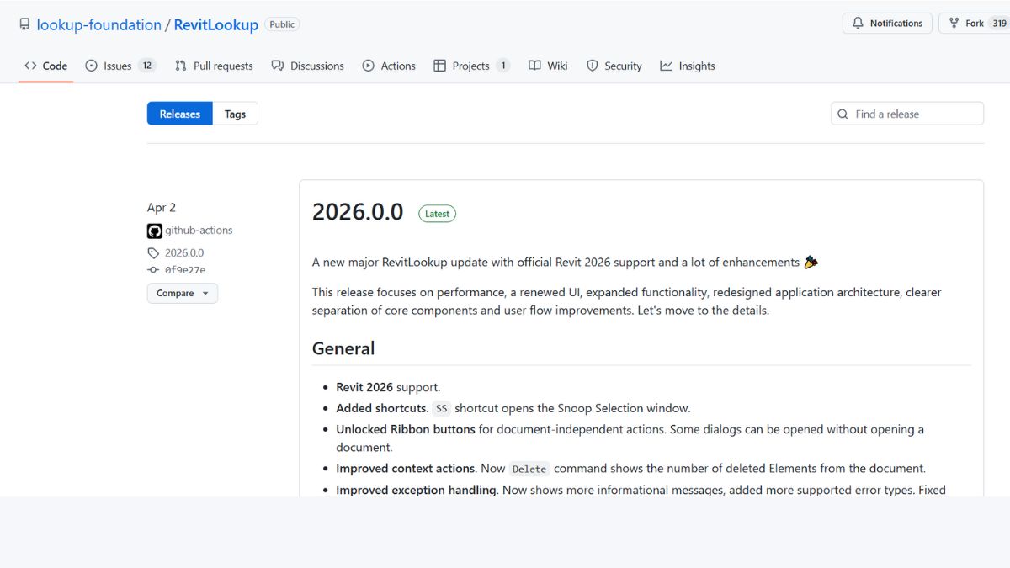
Task: Fork the repository
Action: (974, 24)
